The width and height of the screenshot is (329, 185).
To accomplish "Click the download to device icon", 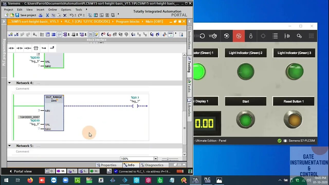I will (x=96, y=15).
